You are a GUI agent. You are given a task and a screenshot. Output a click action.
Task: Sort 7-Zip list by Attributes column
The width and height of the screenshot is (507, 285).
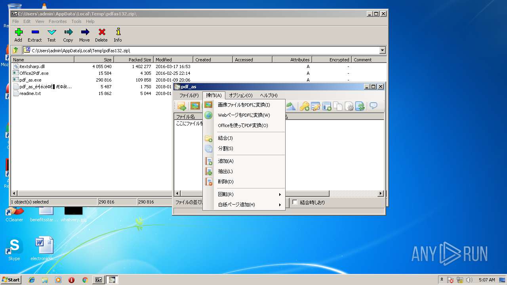point(292,60)
